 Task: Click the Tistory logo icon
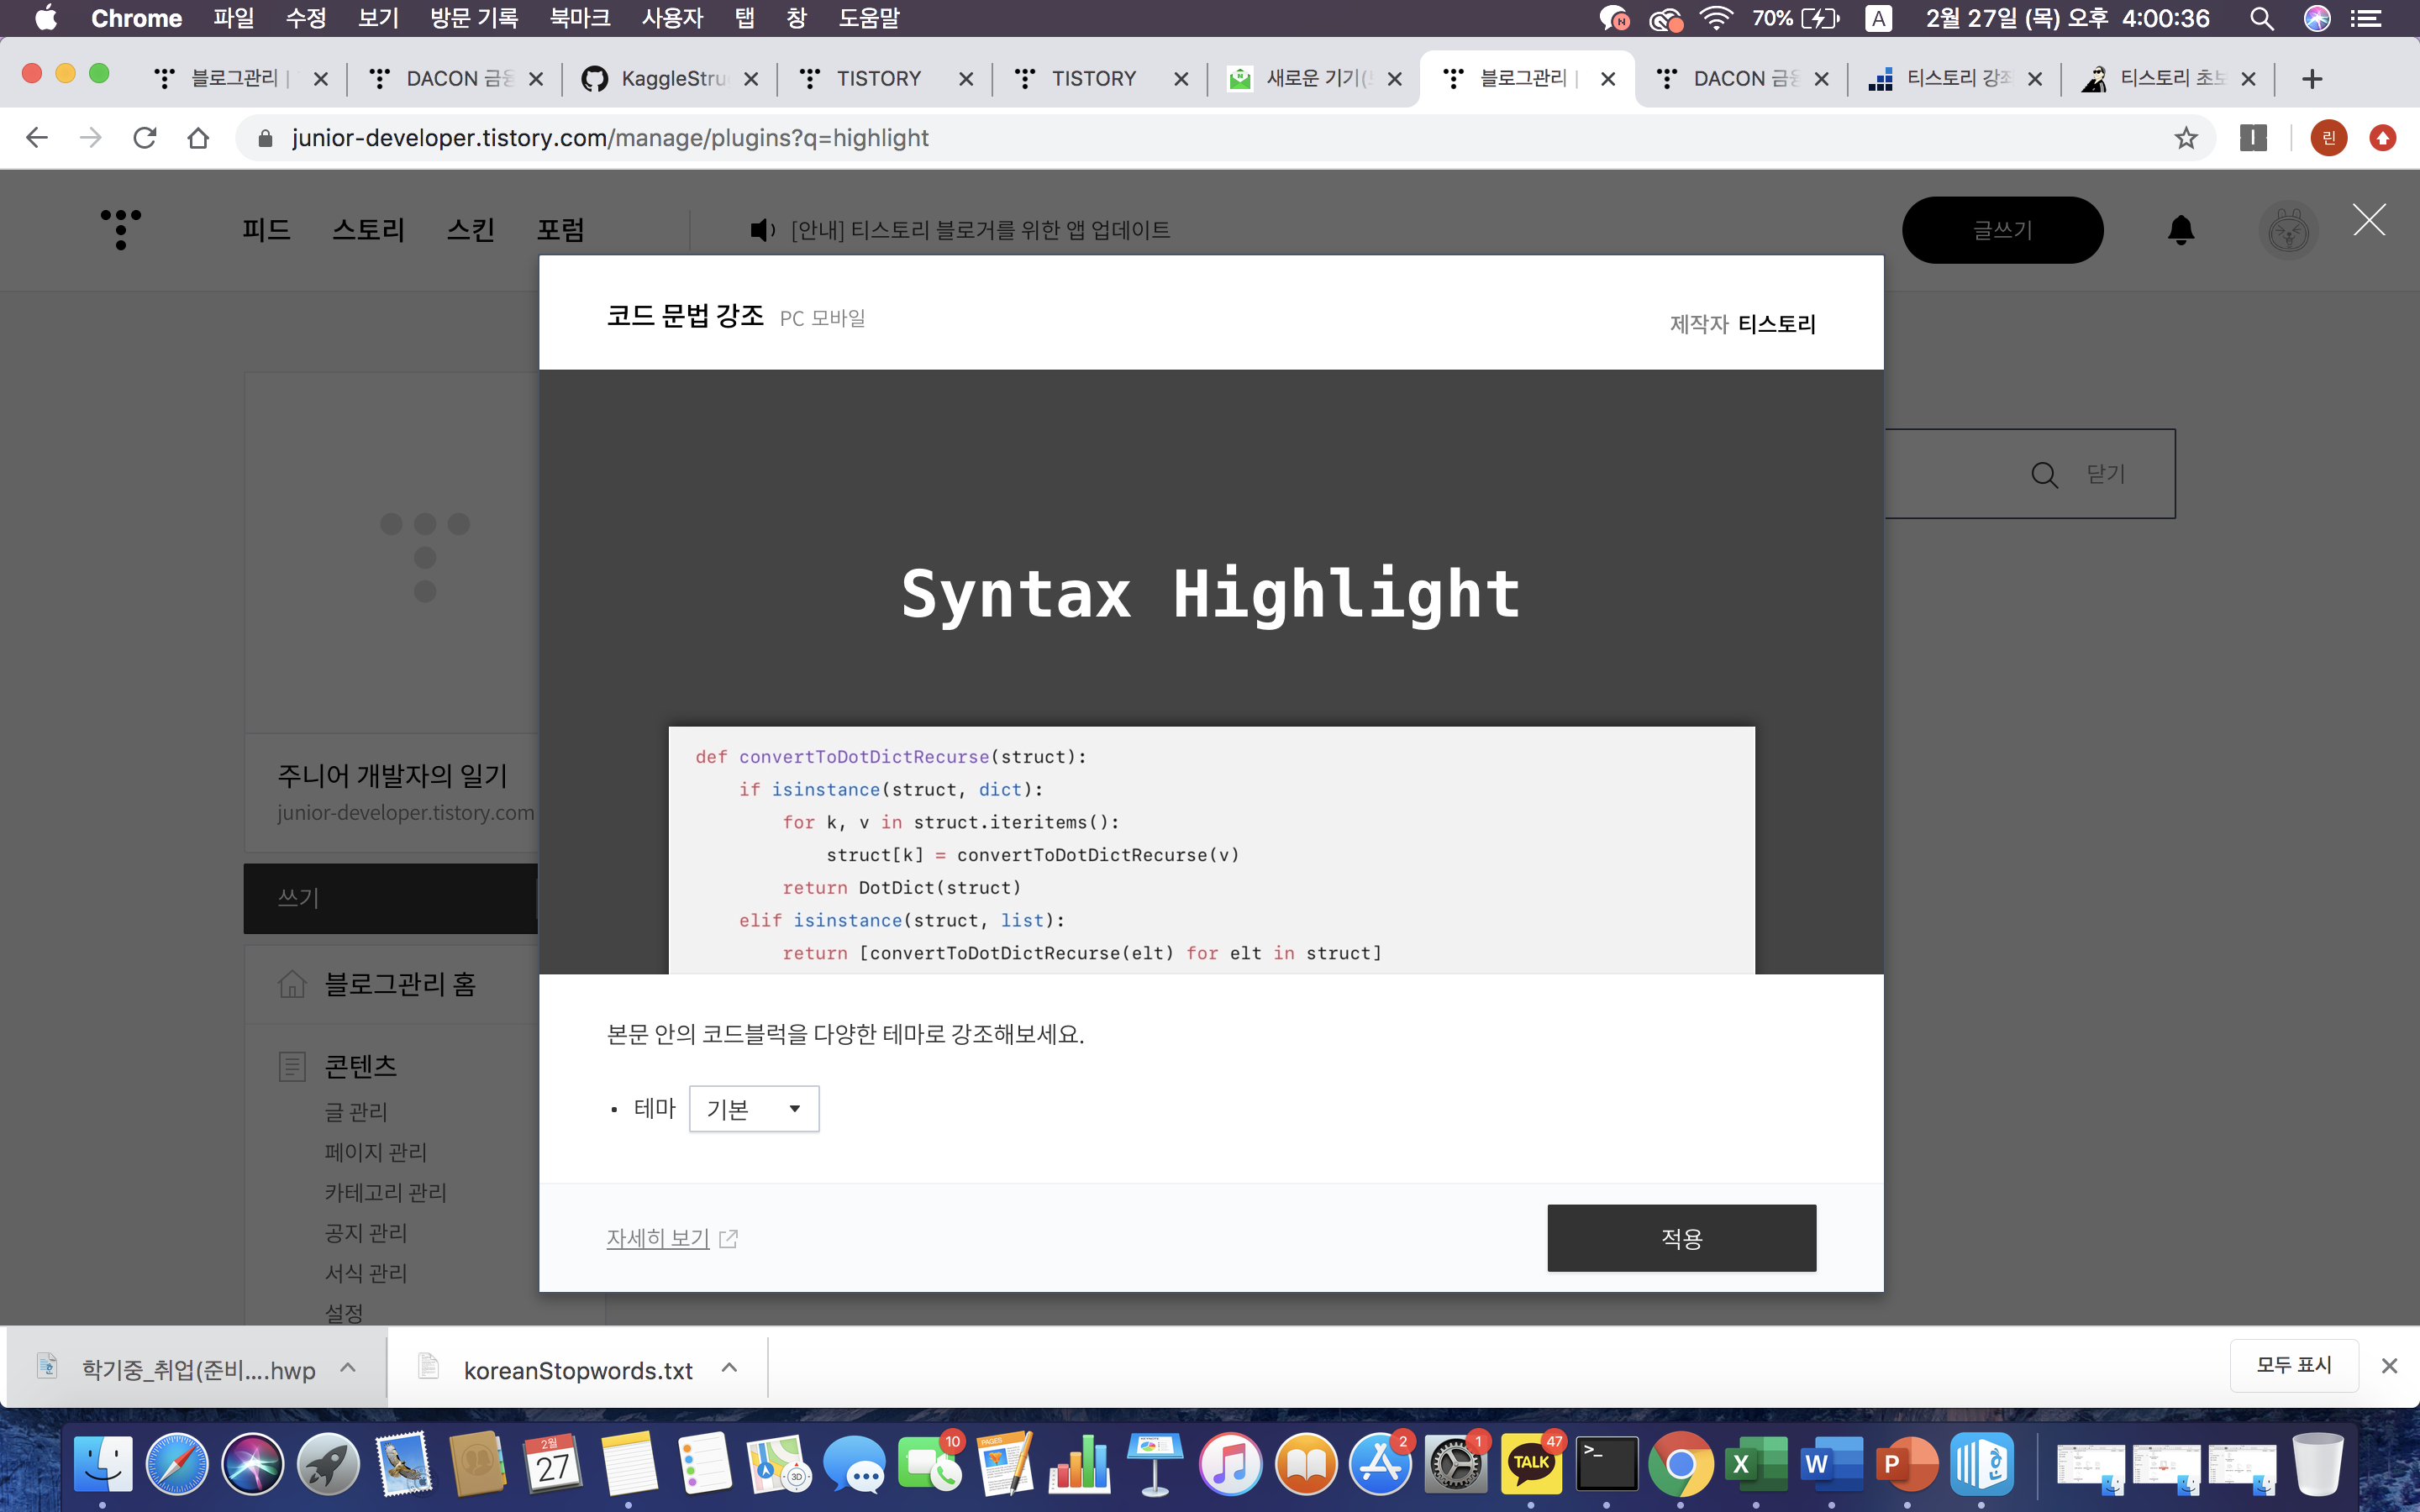tap(121, 229)
